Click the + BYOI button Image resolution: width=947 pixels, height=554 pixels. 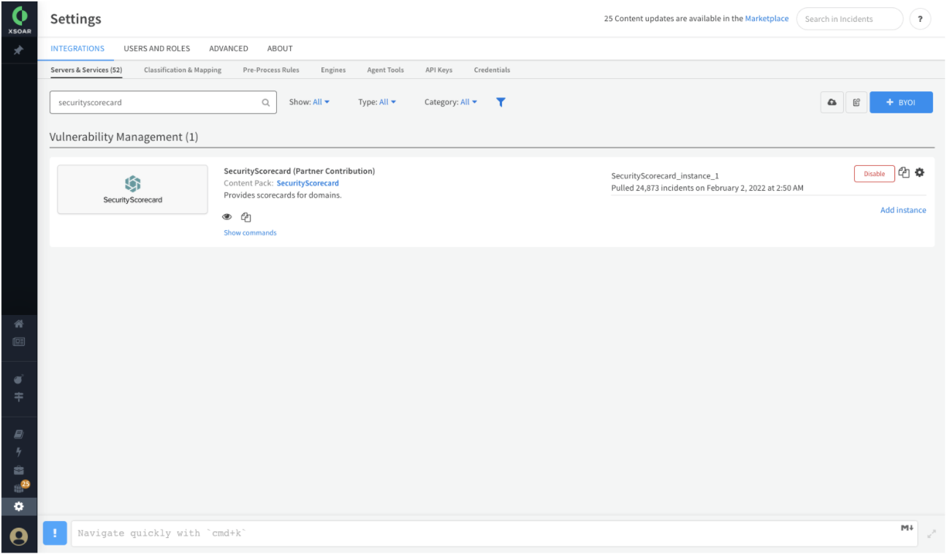(x=901, y=102)
